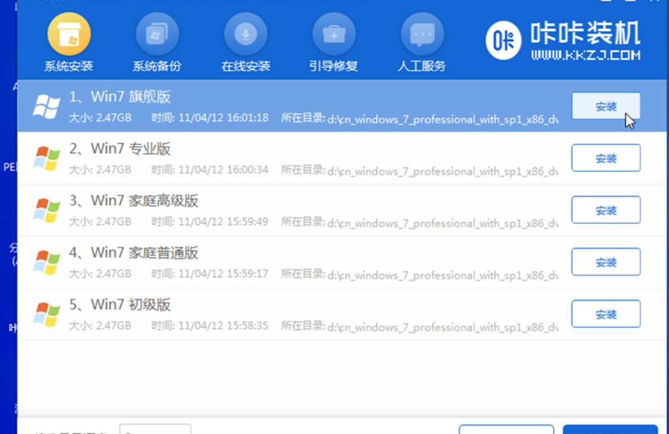Screen dimensions: 669x434
Task: Click the directory path in the 专业版 row
Action: (443, 171)
